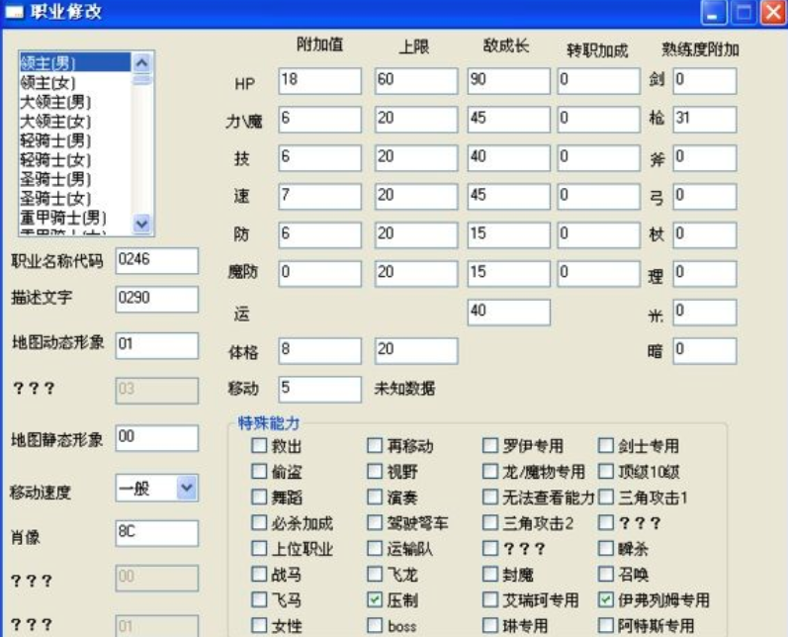
Task: Enable the 飞龙 checkbox
Action: [x=375, y=574]
